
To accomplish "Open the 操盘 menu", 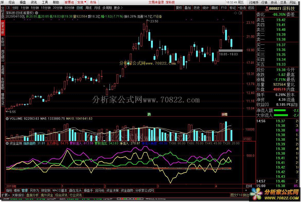I will click(x=23, y=2).
